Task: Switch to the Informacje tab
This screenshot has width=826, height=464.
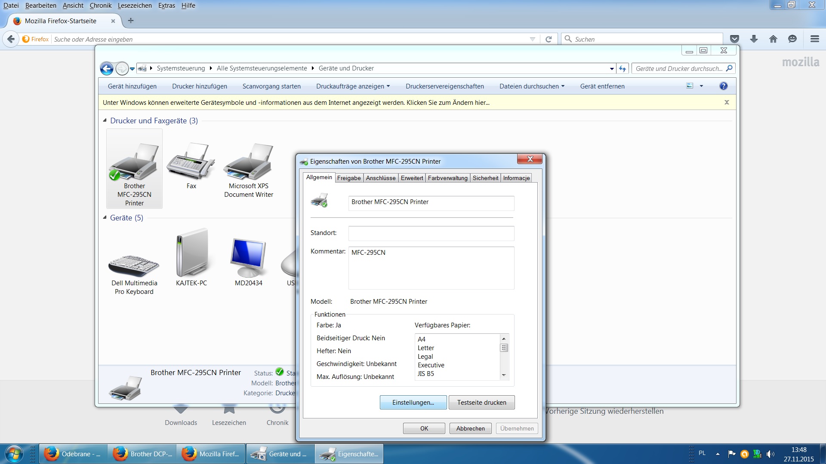Action: 516,178
